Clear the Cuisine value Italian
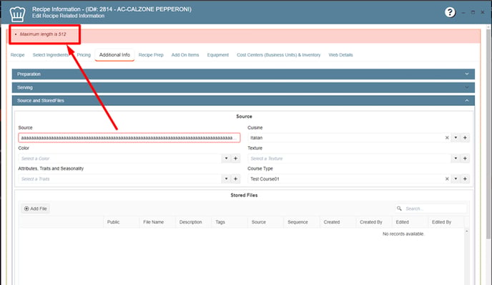The height and width of the screenshot is (285, 492). (447, 137)
